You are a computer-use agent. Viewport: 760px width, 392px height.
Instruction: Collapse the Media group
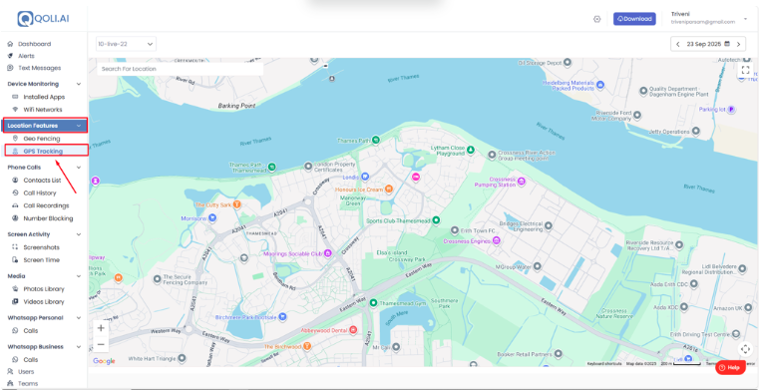(79, 276)
